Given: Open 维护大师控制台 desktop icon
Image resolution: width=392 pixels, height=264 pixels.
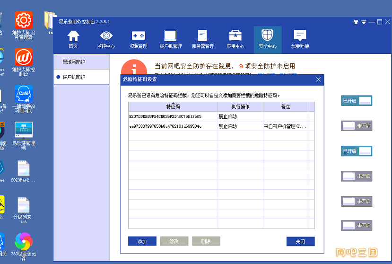Looking at the screenshot, I should 24,62.
